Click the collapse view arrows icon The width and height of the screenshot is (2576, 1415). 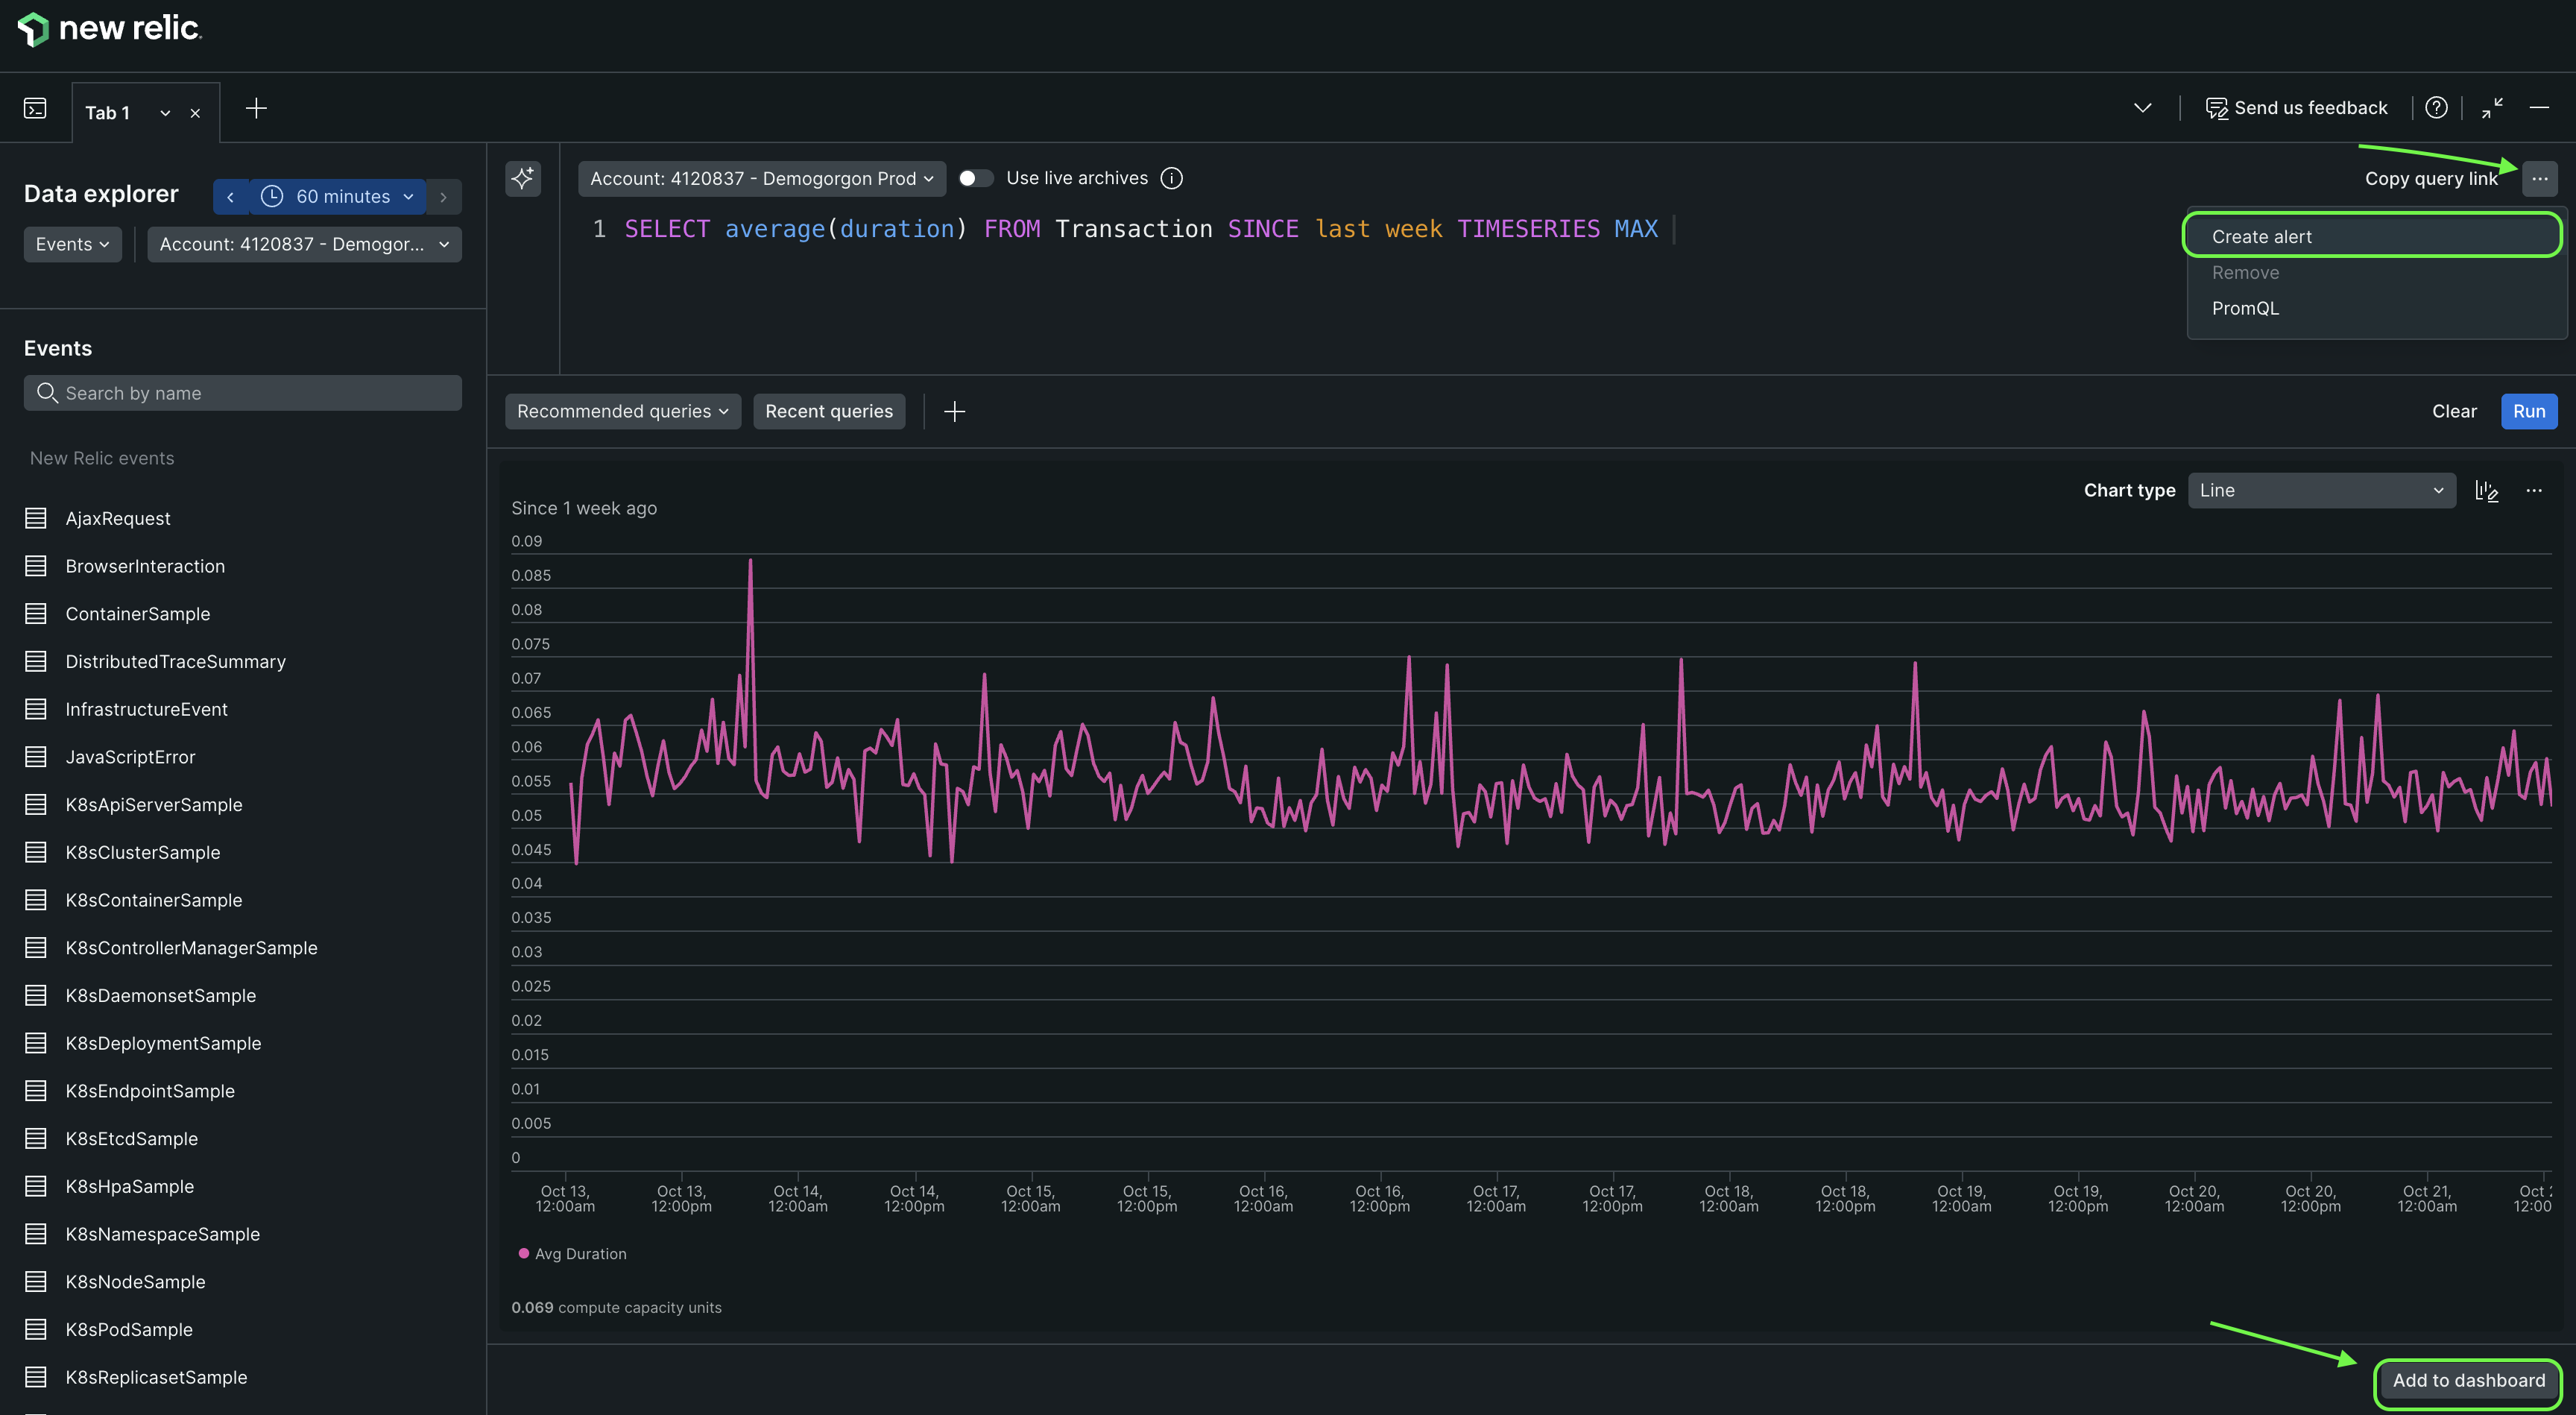pyautogui.click(x=2492, y=108)
